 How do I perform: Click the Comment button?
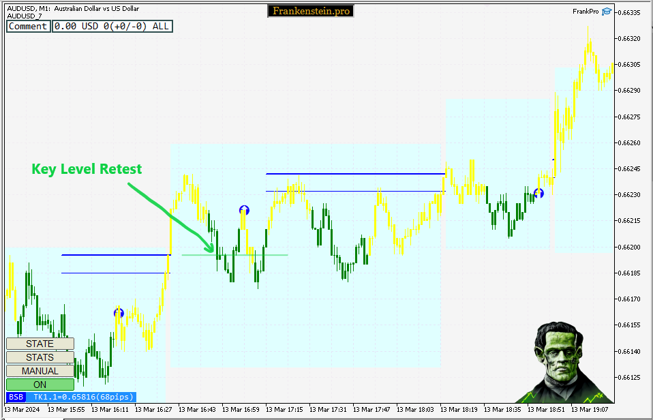tap(27, 26)
